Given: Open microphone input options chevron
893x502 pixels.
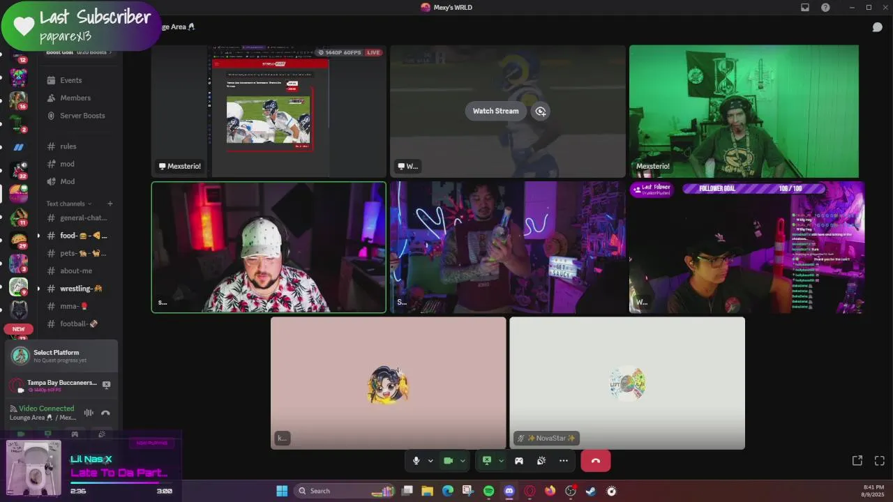Looking at the screenshot, I should tap(430, 461).
